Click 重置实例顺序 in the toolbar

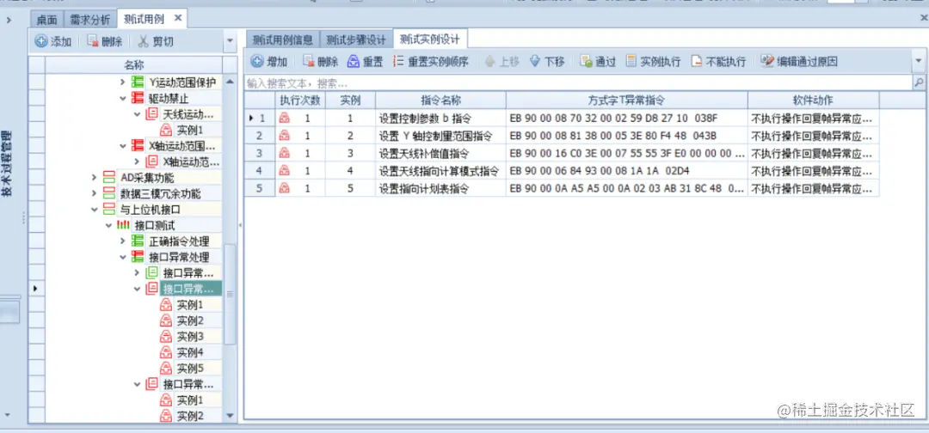431,62
